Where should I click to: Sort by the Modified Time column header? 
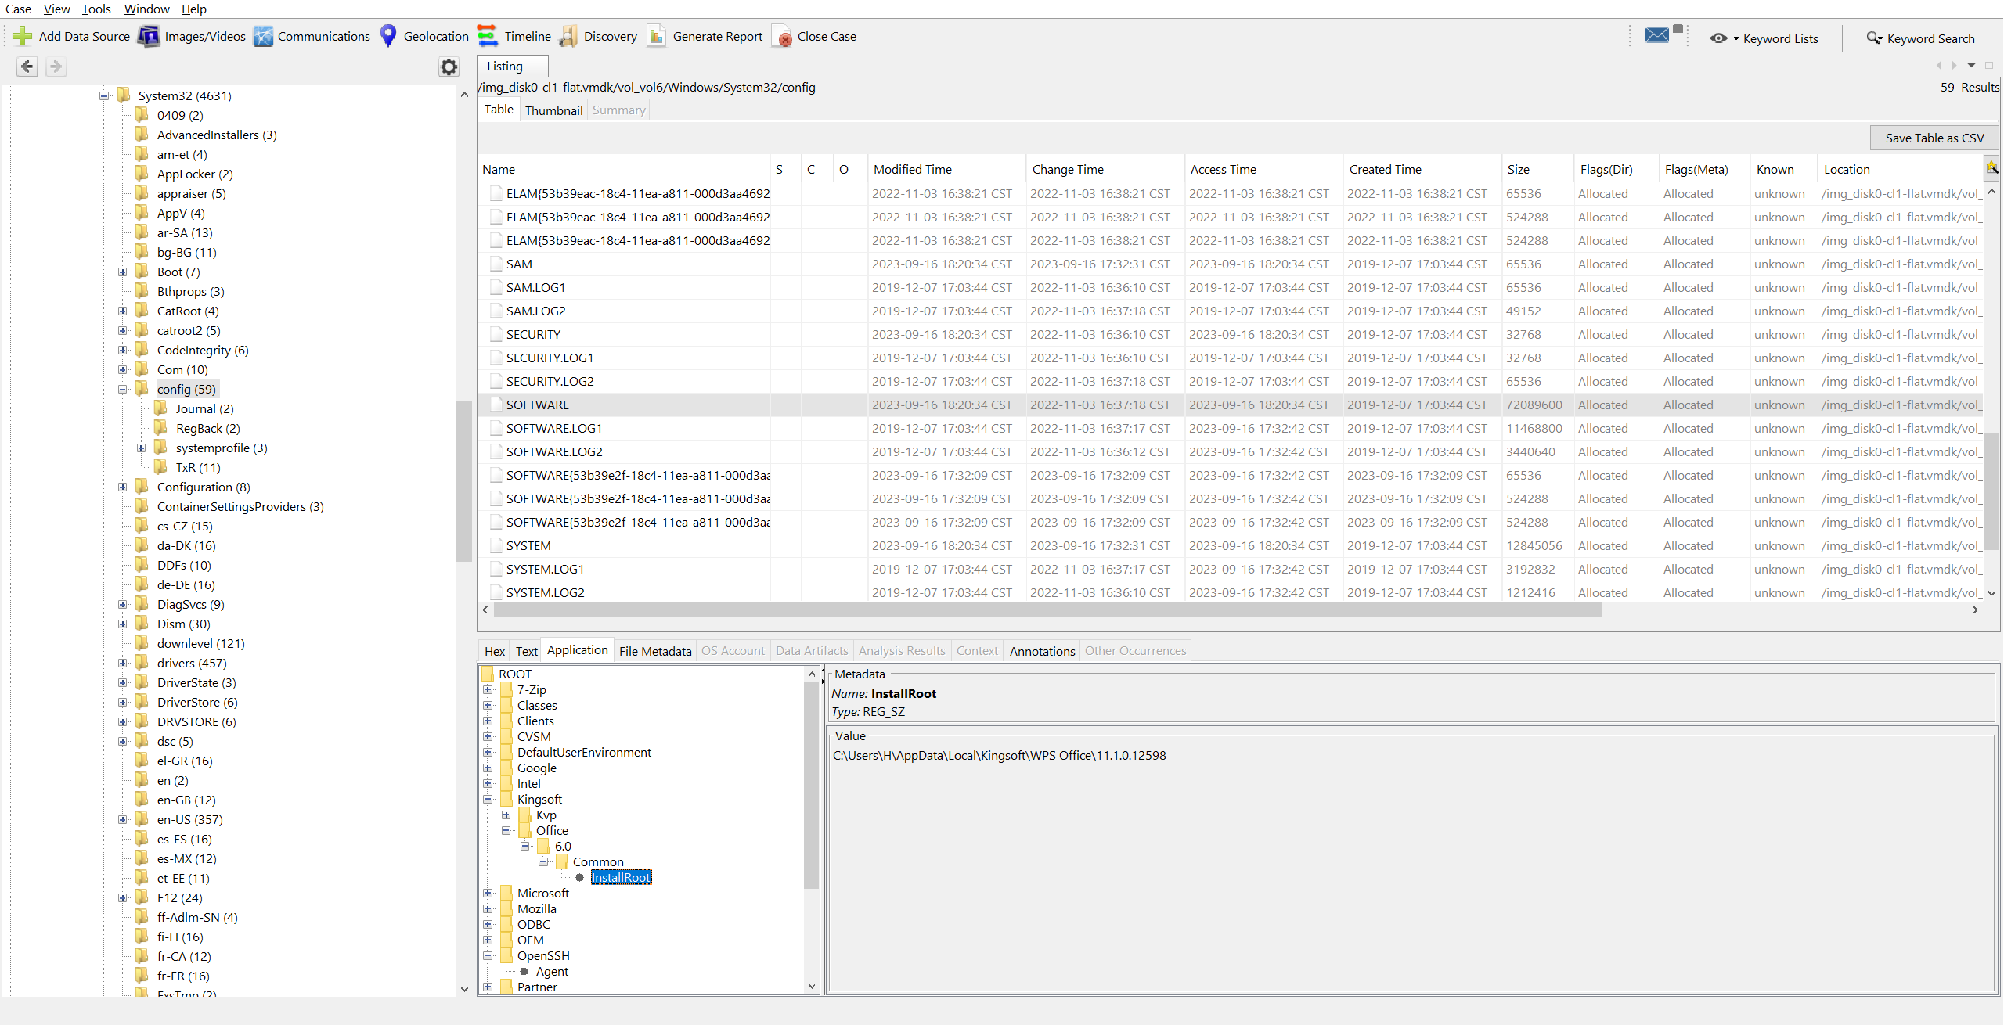click(x=946, y=169)
